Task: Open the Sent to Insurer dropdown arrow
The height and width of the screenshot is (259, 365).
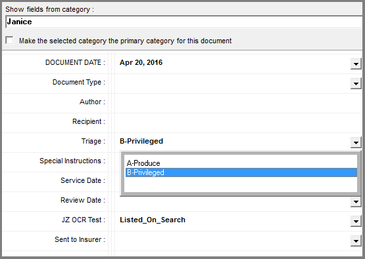Action: [356, 241]
